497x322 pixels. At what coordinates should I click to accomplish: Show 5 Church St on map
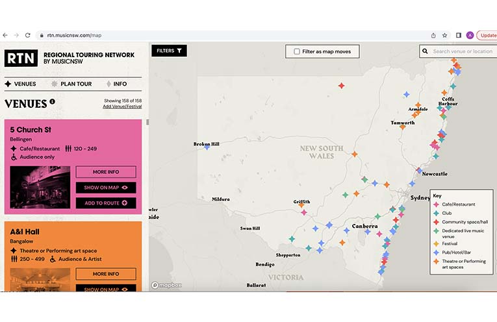[x=106, y=188]
